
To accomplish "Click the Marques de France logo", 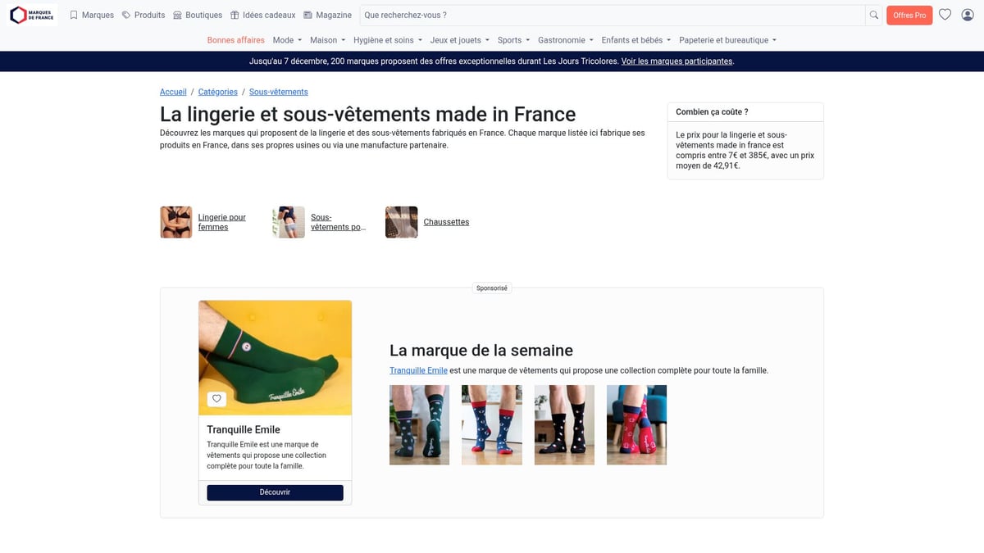I will point(31,15).
